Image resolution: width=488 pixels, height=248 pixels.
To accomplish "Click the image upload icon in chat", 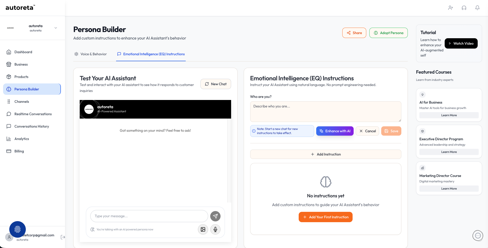I will pos(203,229).
